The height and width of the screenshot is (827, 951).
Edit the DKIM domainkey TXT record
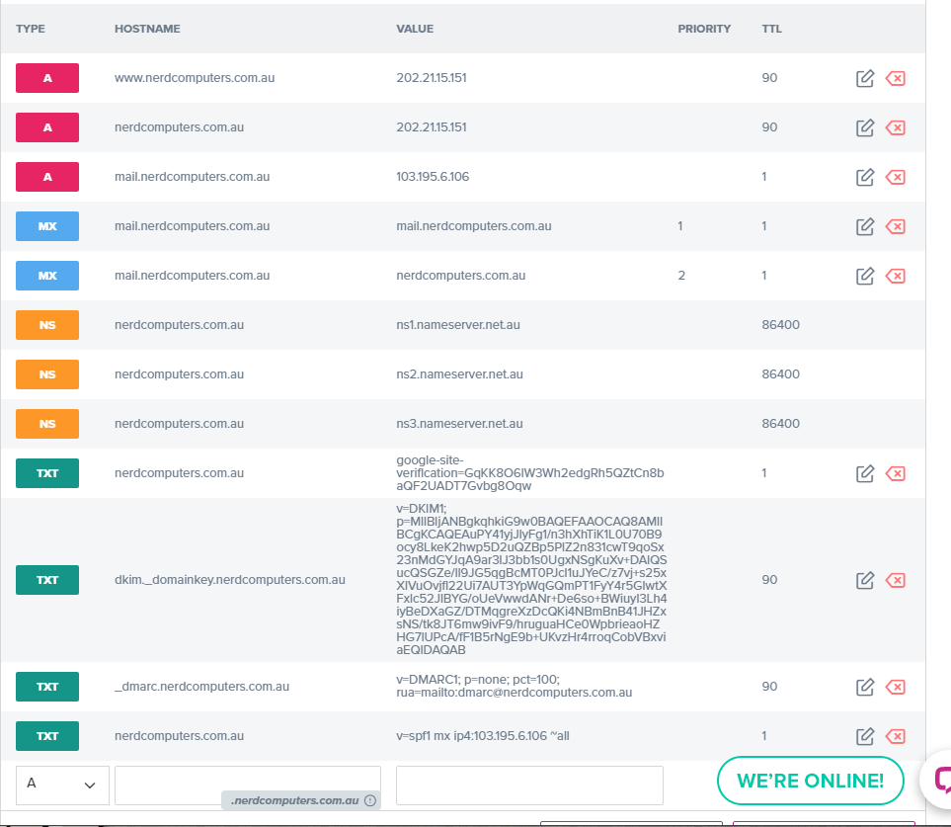pyautogui.click(x=865, y=580)
